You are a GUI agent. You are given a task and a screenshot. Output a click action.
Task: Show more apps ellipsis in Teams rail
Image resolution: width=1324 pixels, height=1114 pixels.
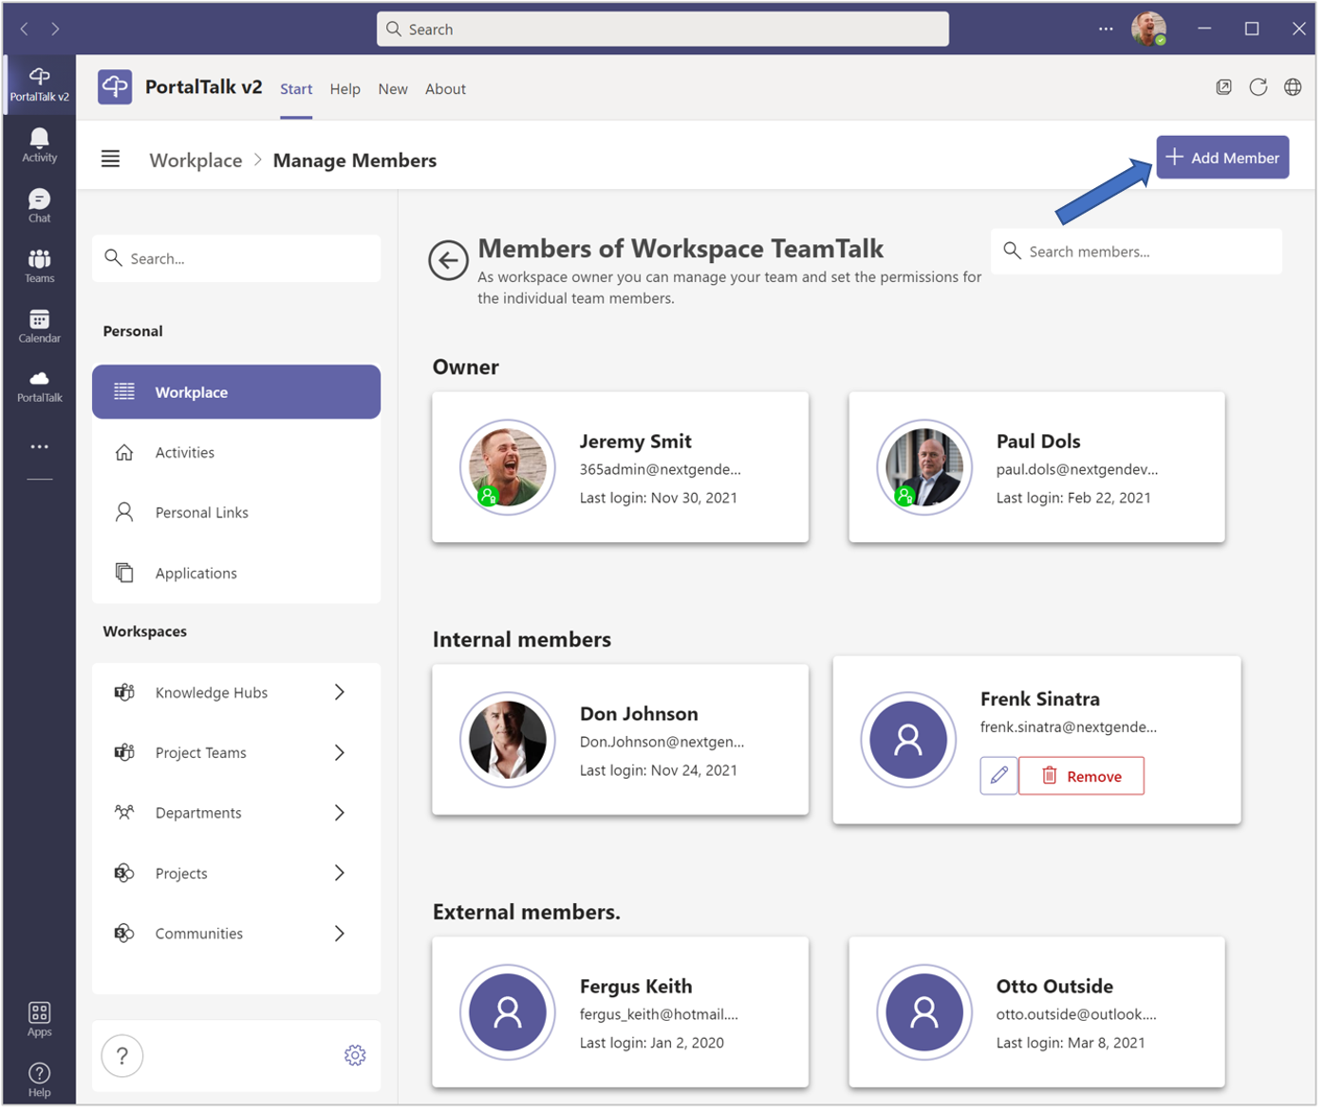coord(39,447)
